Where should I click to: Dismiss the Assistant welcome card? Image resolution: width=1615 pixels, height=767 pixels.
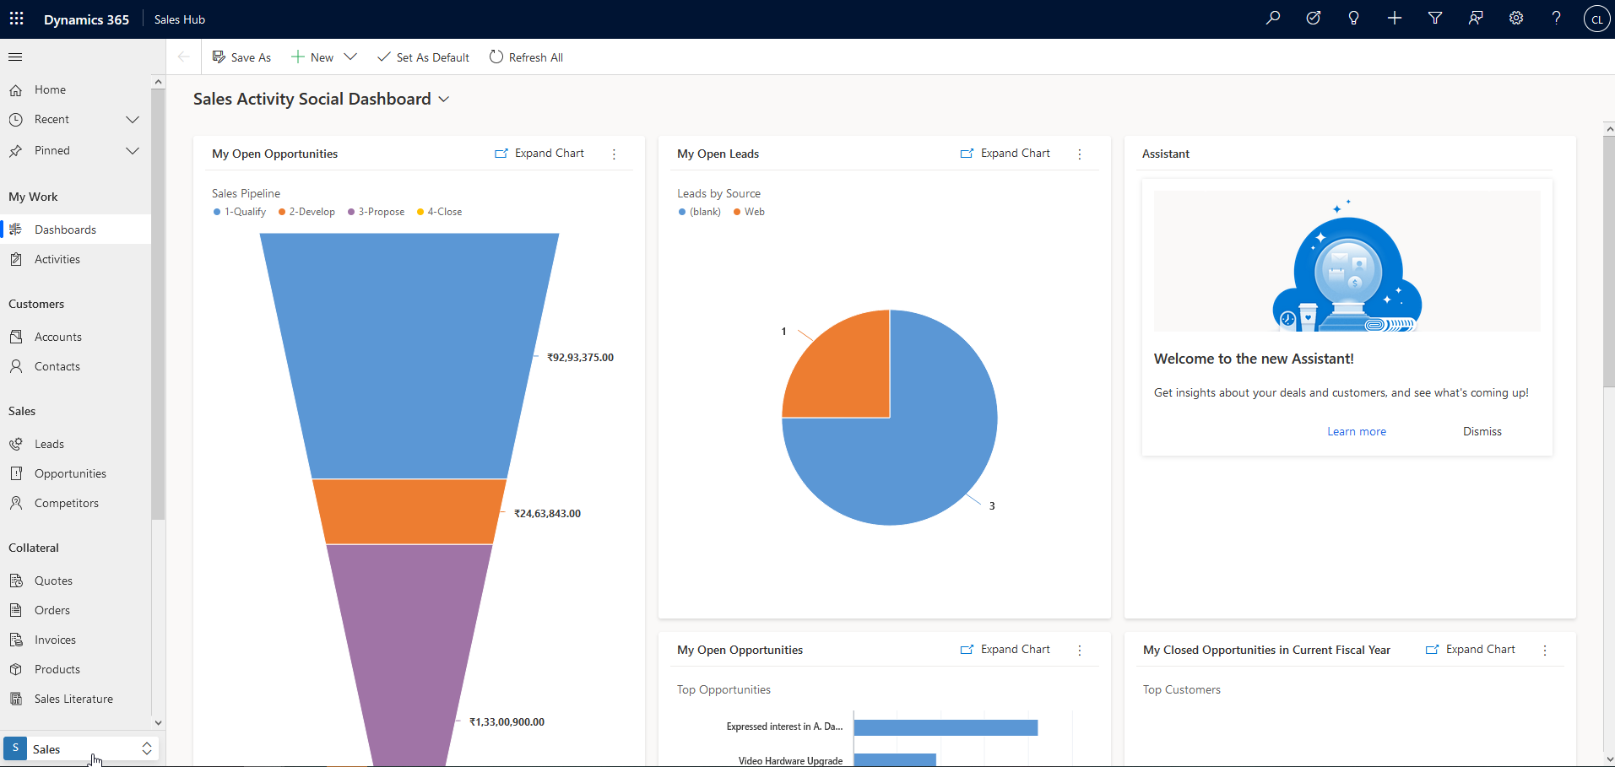tap(1482, 431)
